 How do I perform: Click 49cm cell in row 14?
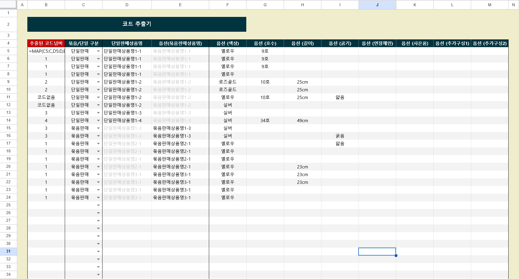pyautogui.click(x=302, y=120)
